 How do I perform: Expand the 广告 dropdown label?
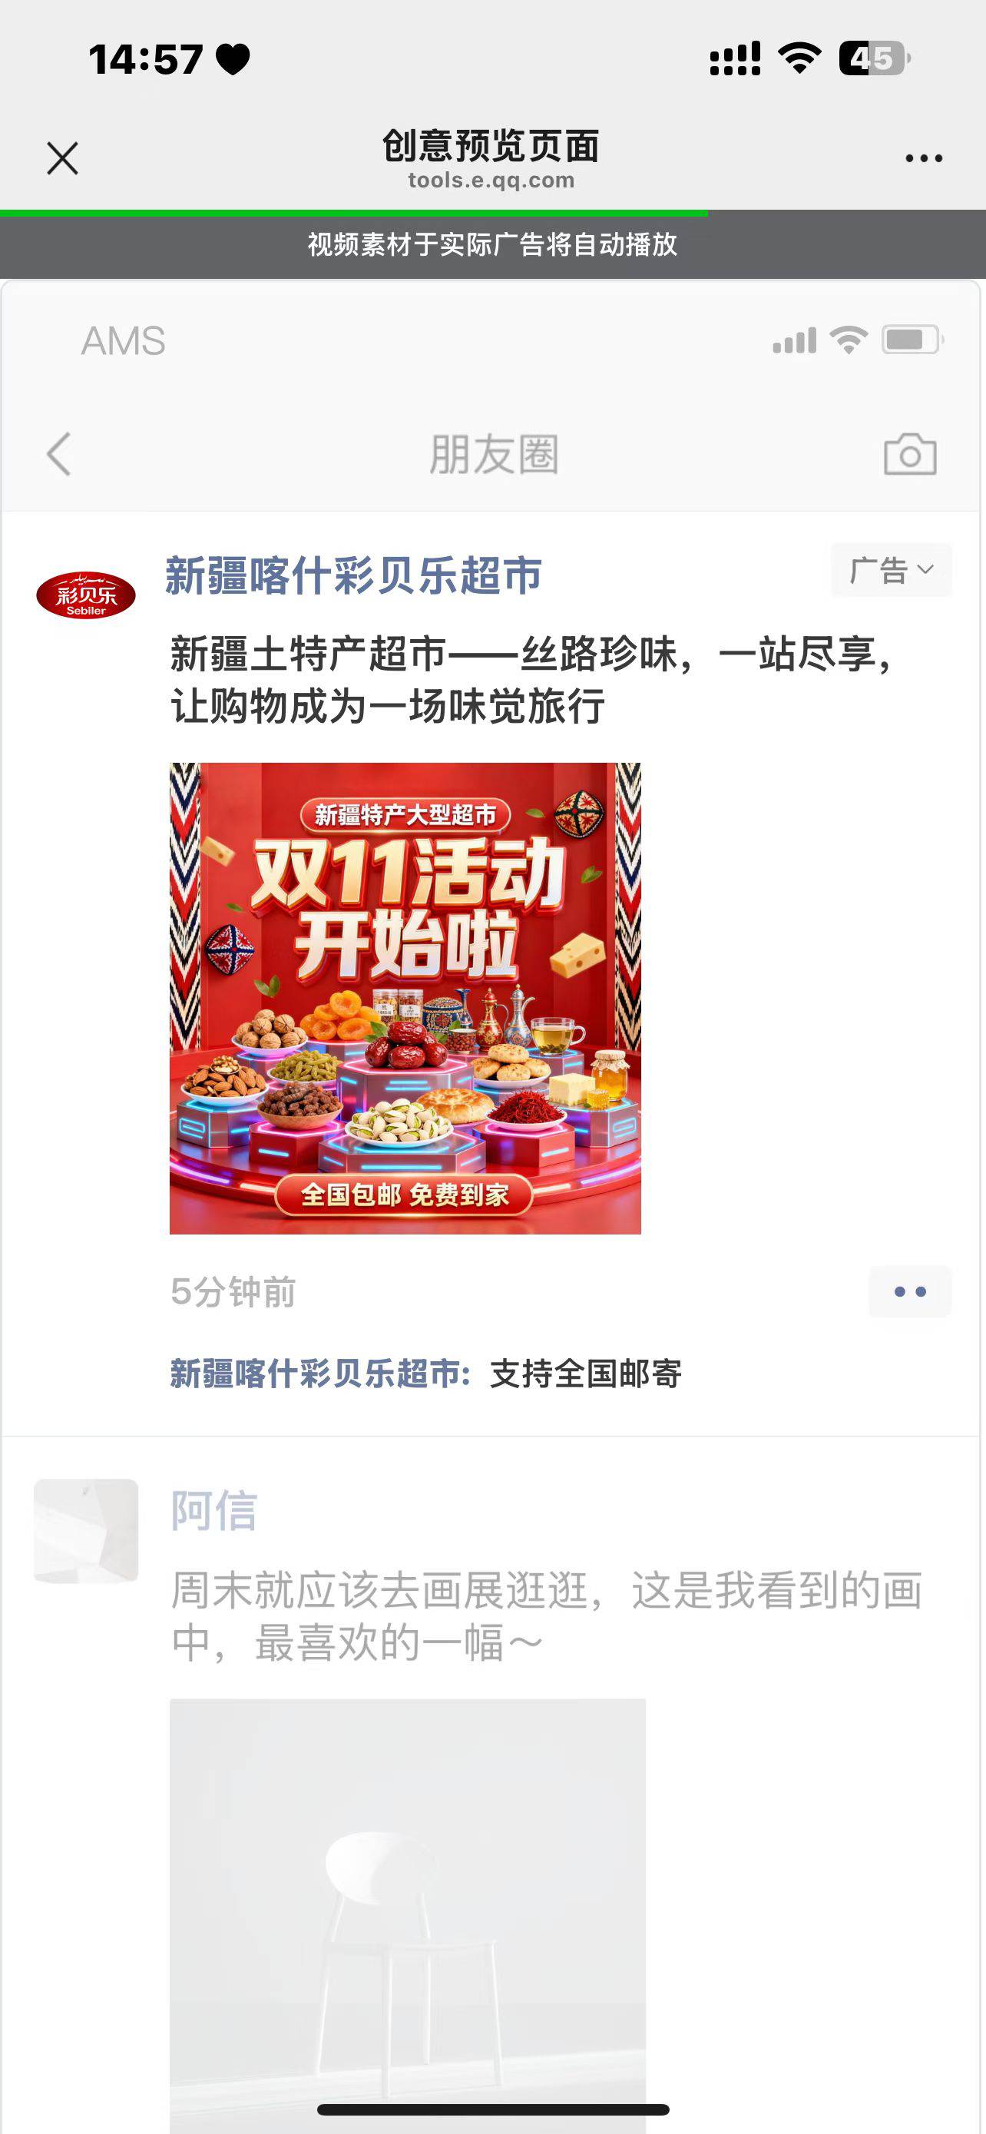pos(891,570)
